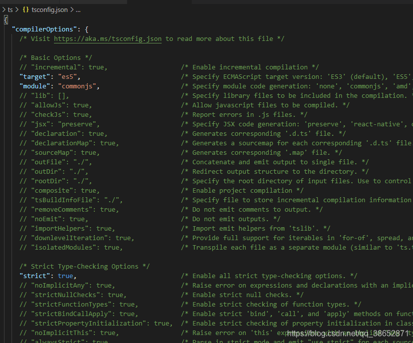Click the chevron before ts breadcrumb
Screen dimensions: 413x343
click(3, 10)
